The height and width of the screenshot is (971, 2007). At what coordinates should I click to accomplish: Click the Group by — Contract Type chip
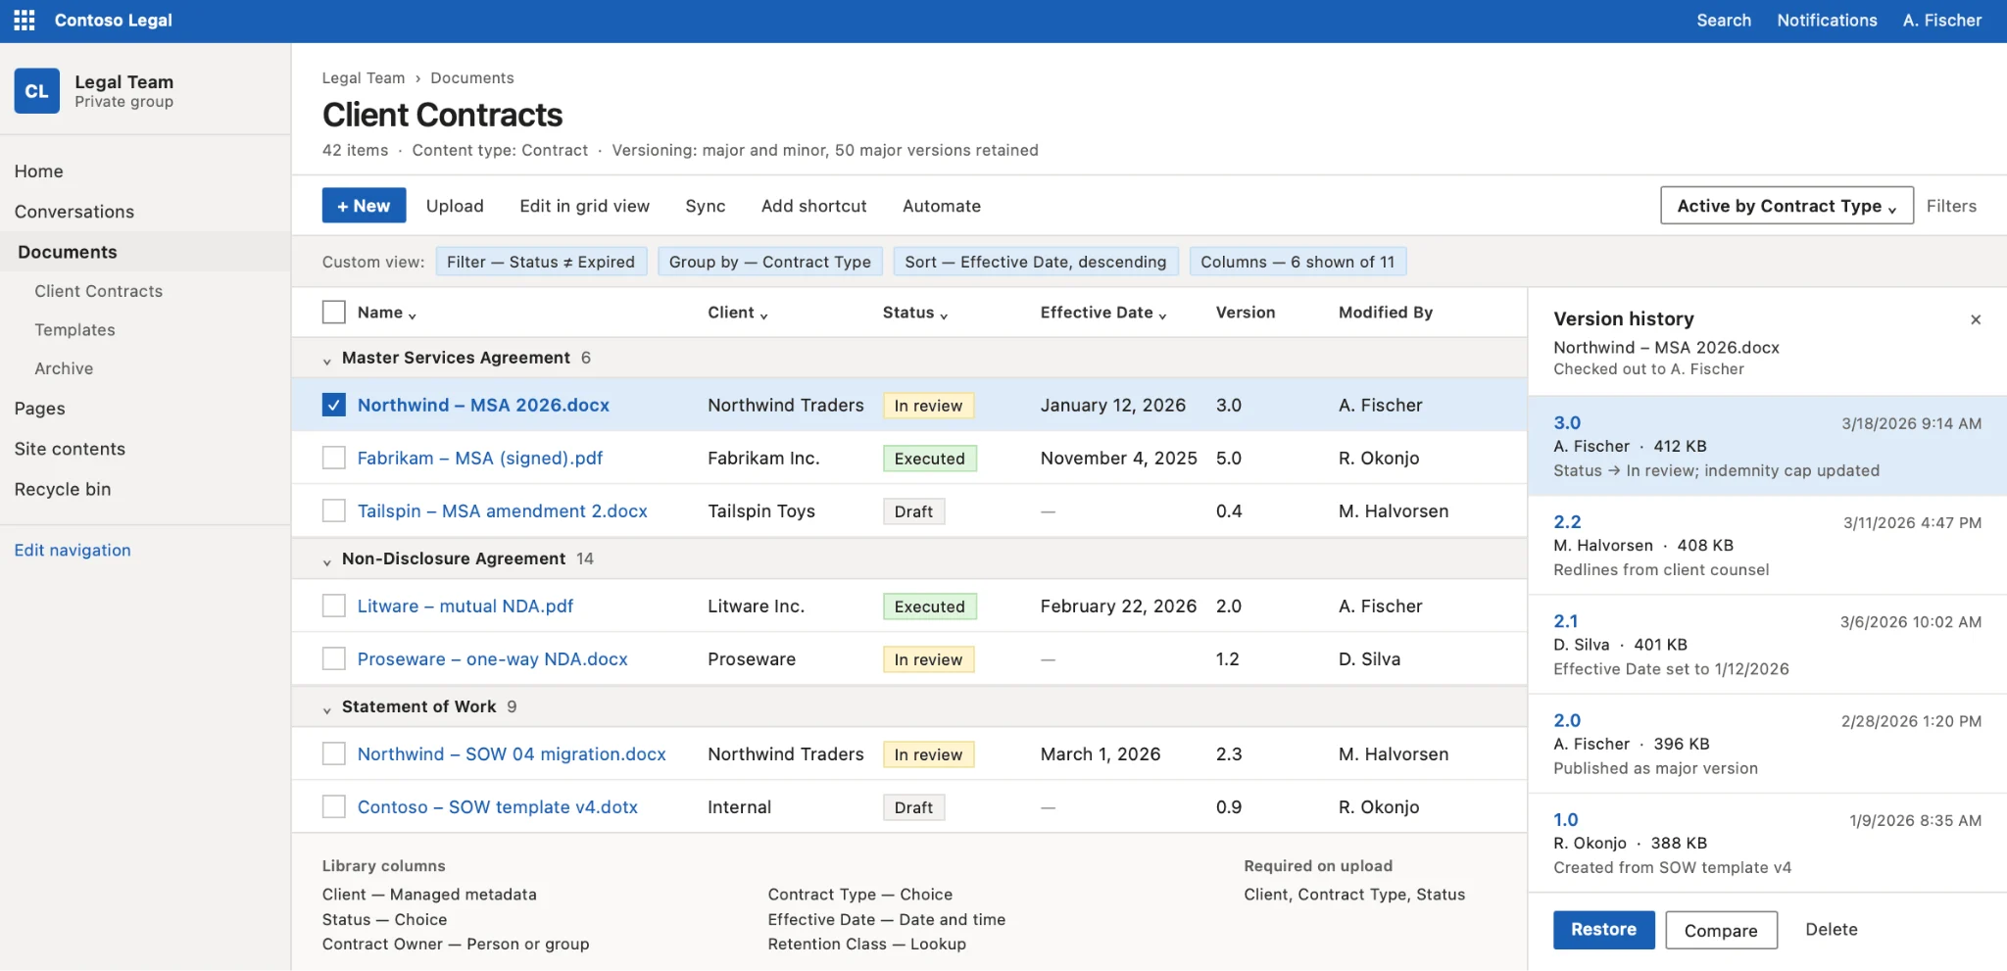click(x=770, y=262)
